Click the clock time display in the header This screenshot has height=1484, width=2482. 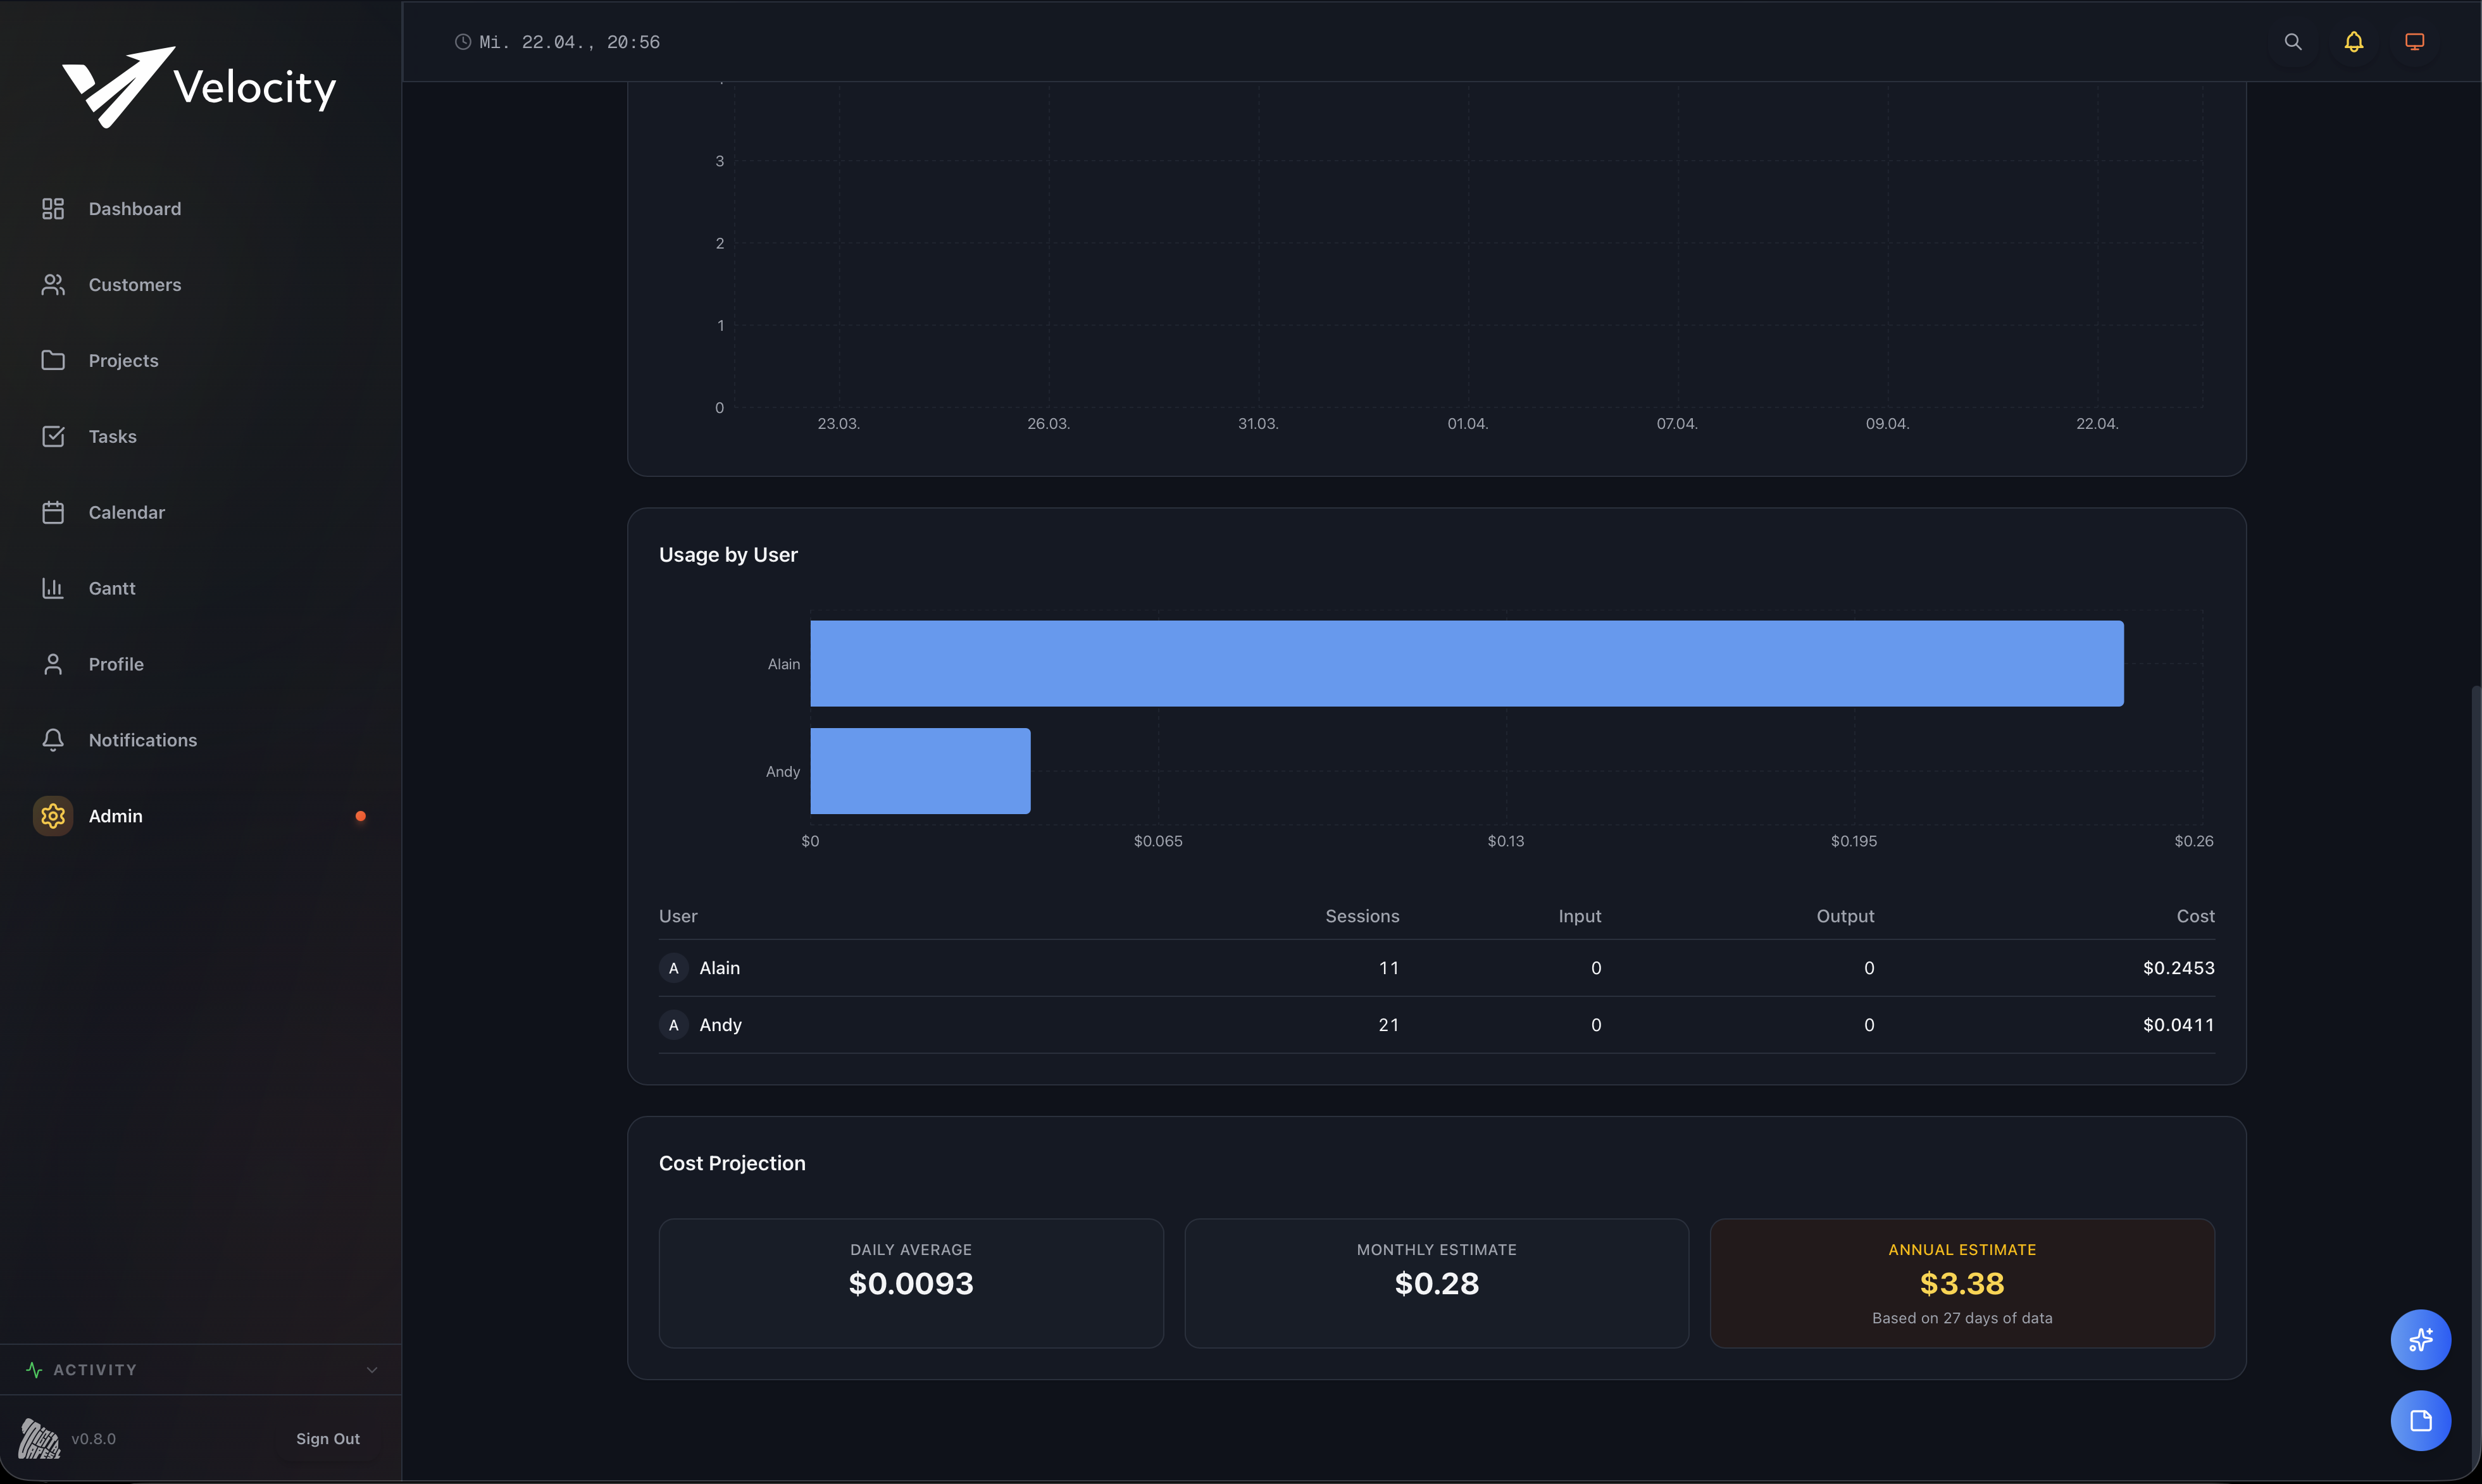click(x=558, y=42)
